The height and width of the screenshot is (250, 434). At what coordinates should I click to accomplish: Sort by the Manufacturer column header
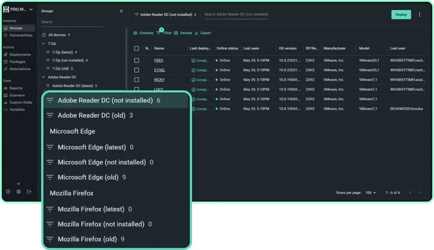pos(334,48)
